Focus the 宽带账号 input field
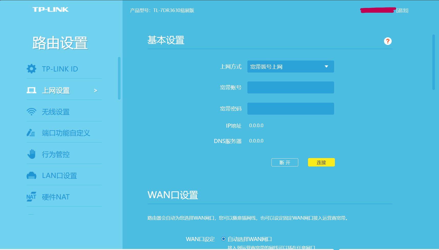The height and width of the screenshot is (250, 439). coord(290,88)
